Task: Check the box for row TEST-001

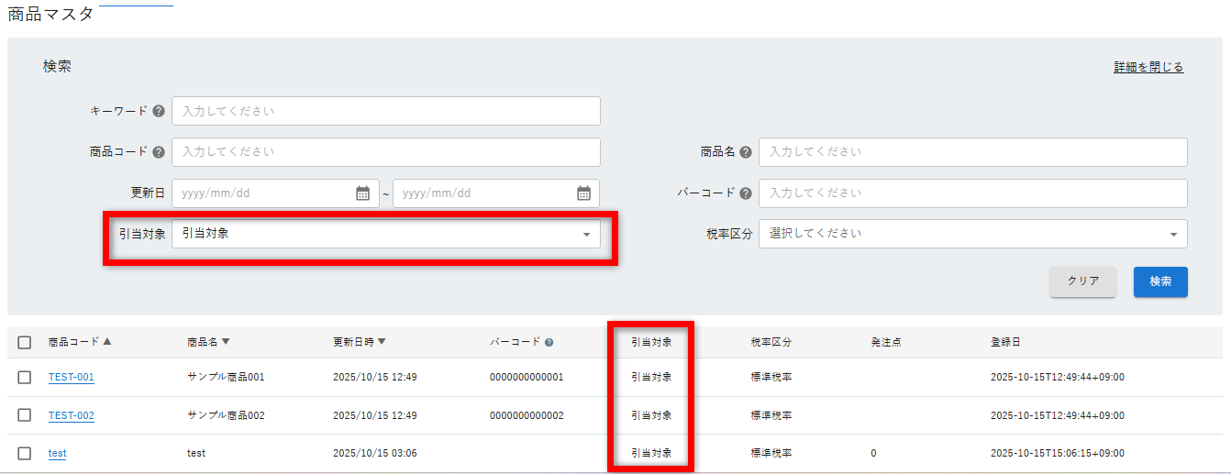Action: [x=25, y=377]
